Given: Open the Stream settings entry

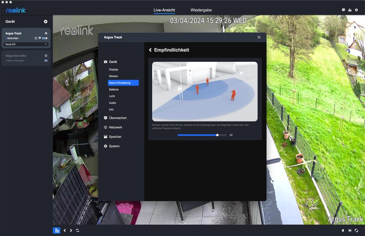Looking at the screenshot, I should (114, 76).
